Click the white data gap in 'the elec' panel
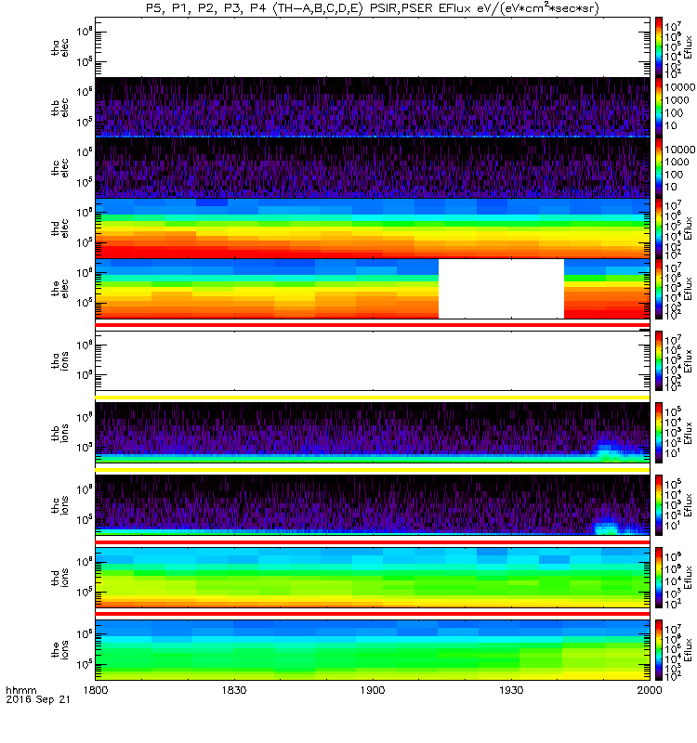The width and height of the screenshot is (697, 743). pyautogui.click(x=501, y=289)
